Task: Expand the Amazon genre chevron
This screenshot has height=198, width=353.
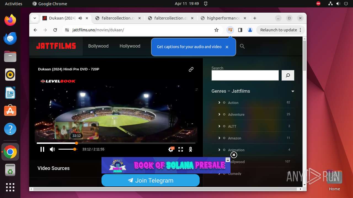Action: click(x=219, y=138)
